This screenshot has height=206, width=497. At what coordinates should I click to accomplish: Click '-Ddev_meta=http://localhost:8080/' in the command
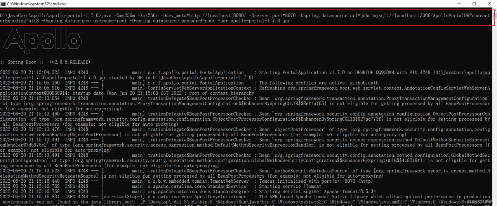click(x=203, y=16)
